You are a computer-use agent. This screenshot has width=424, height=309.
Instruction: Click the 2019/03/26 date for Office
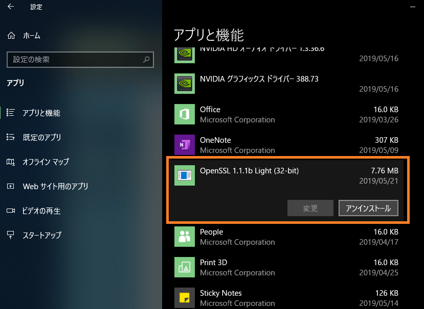tap(378, 120)
